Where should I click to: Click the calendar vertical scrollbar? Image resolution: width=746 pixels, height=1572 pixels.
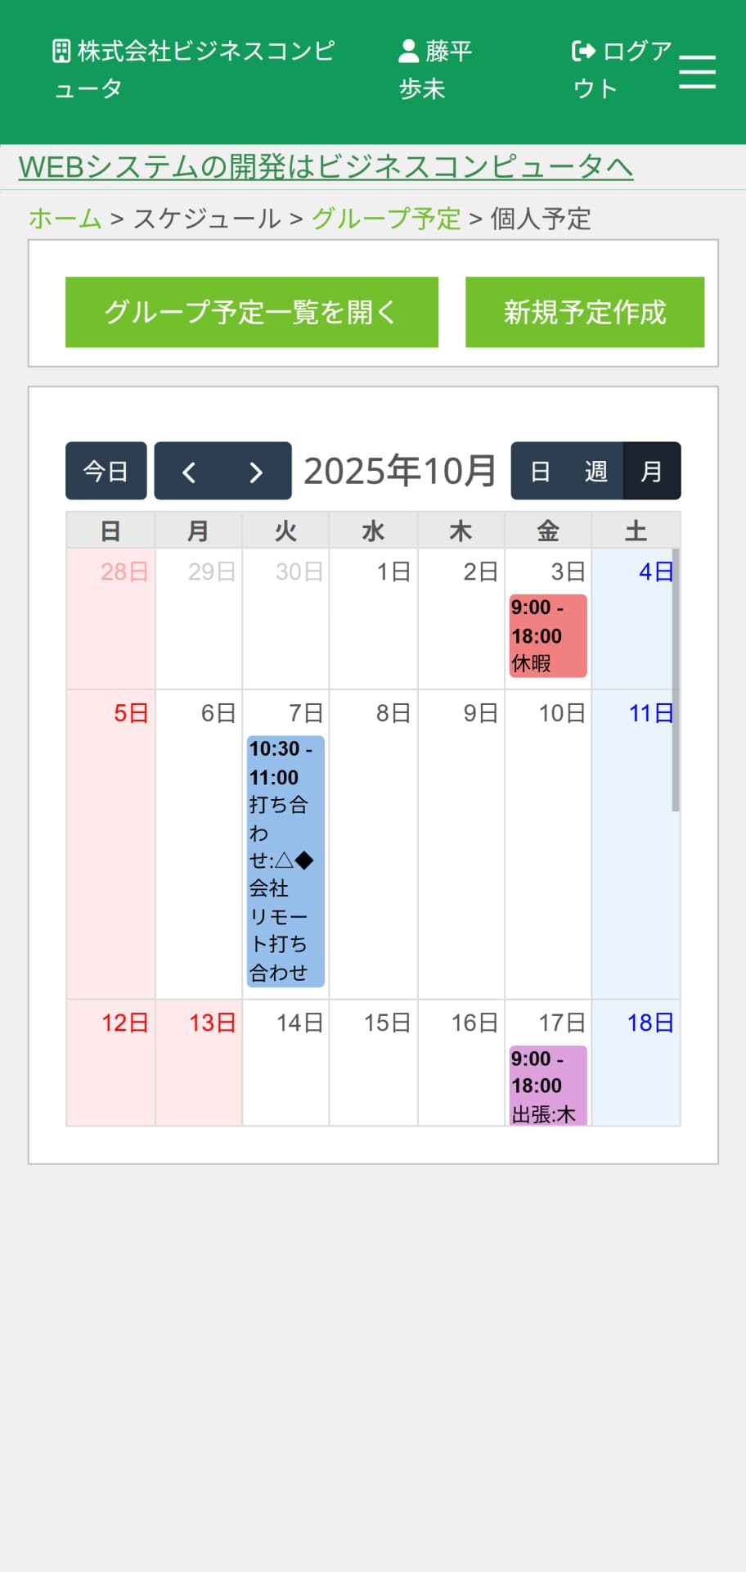point(676,680)
